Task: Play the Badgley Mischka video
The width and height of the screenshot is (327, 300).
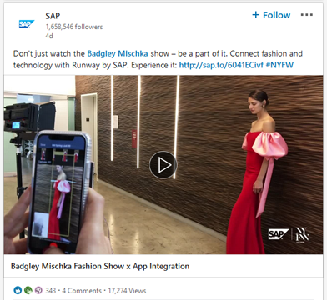Action: coord(163,165)
